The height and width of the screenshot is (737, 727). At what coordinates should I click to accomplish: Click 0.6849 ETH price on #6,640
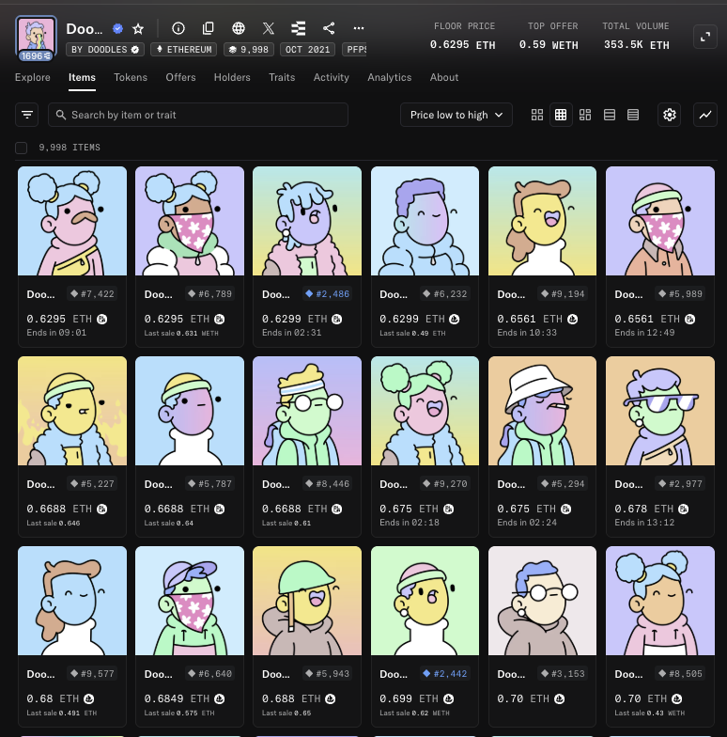[177, 699]
